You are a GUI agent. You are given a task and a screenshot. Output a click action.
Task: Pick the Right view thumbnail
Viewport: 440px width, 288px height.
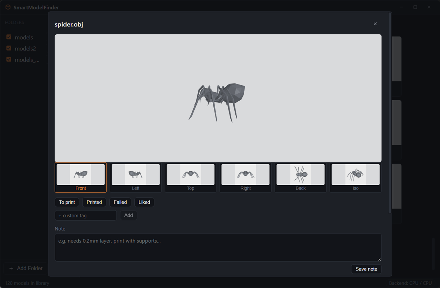(246, 177)
